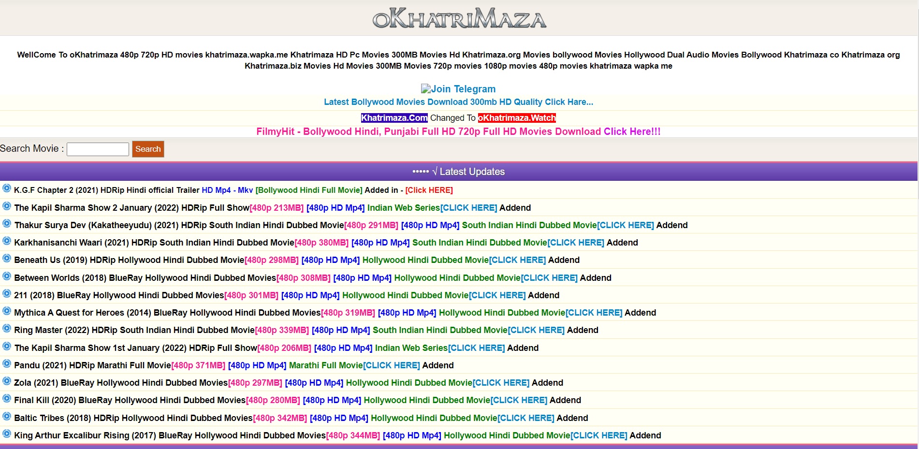919x449 pixels.
Task: Click [480p 206MB] size link
Action: (x=284, y=348)
